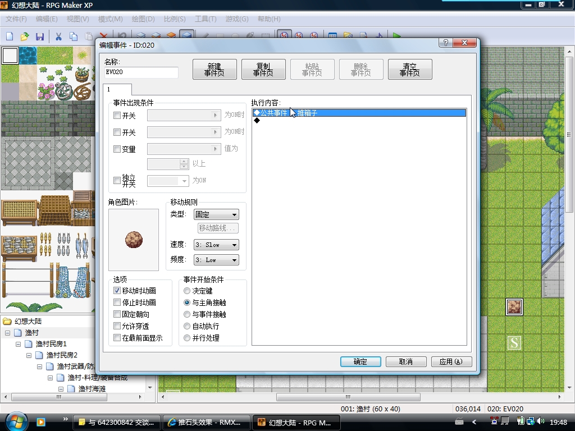Open the 游戏(G) menu
575x431 pixels.
[x=237, y=19]
